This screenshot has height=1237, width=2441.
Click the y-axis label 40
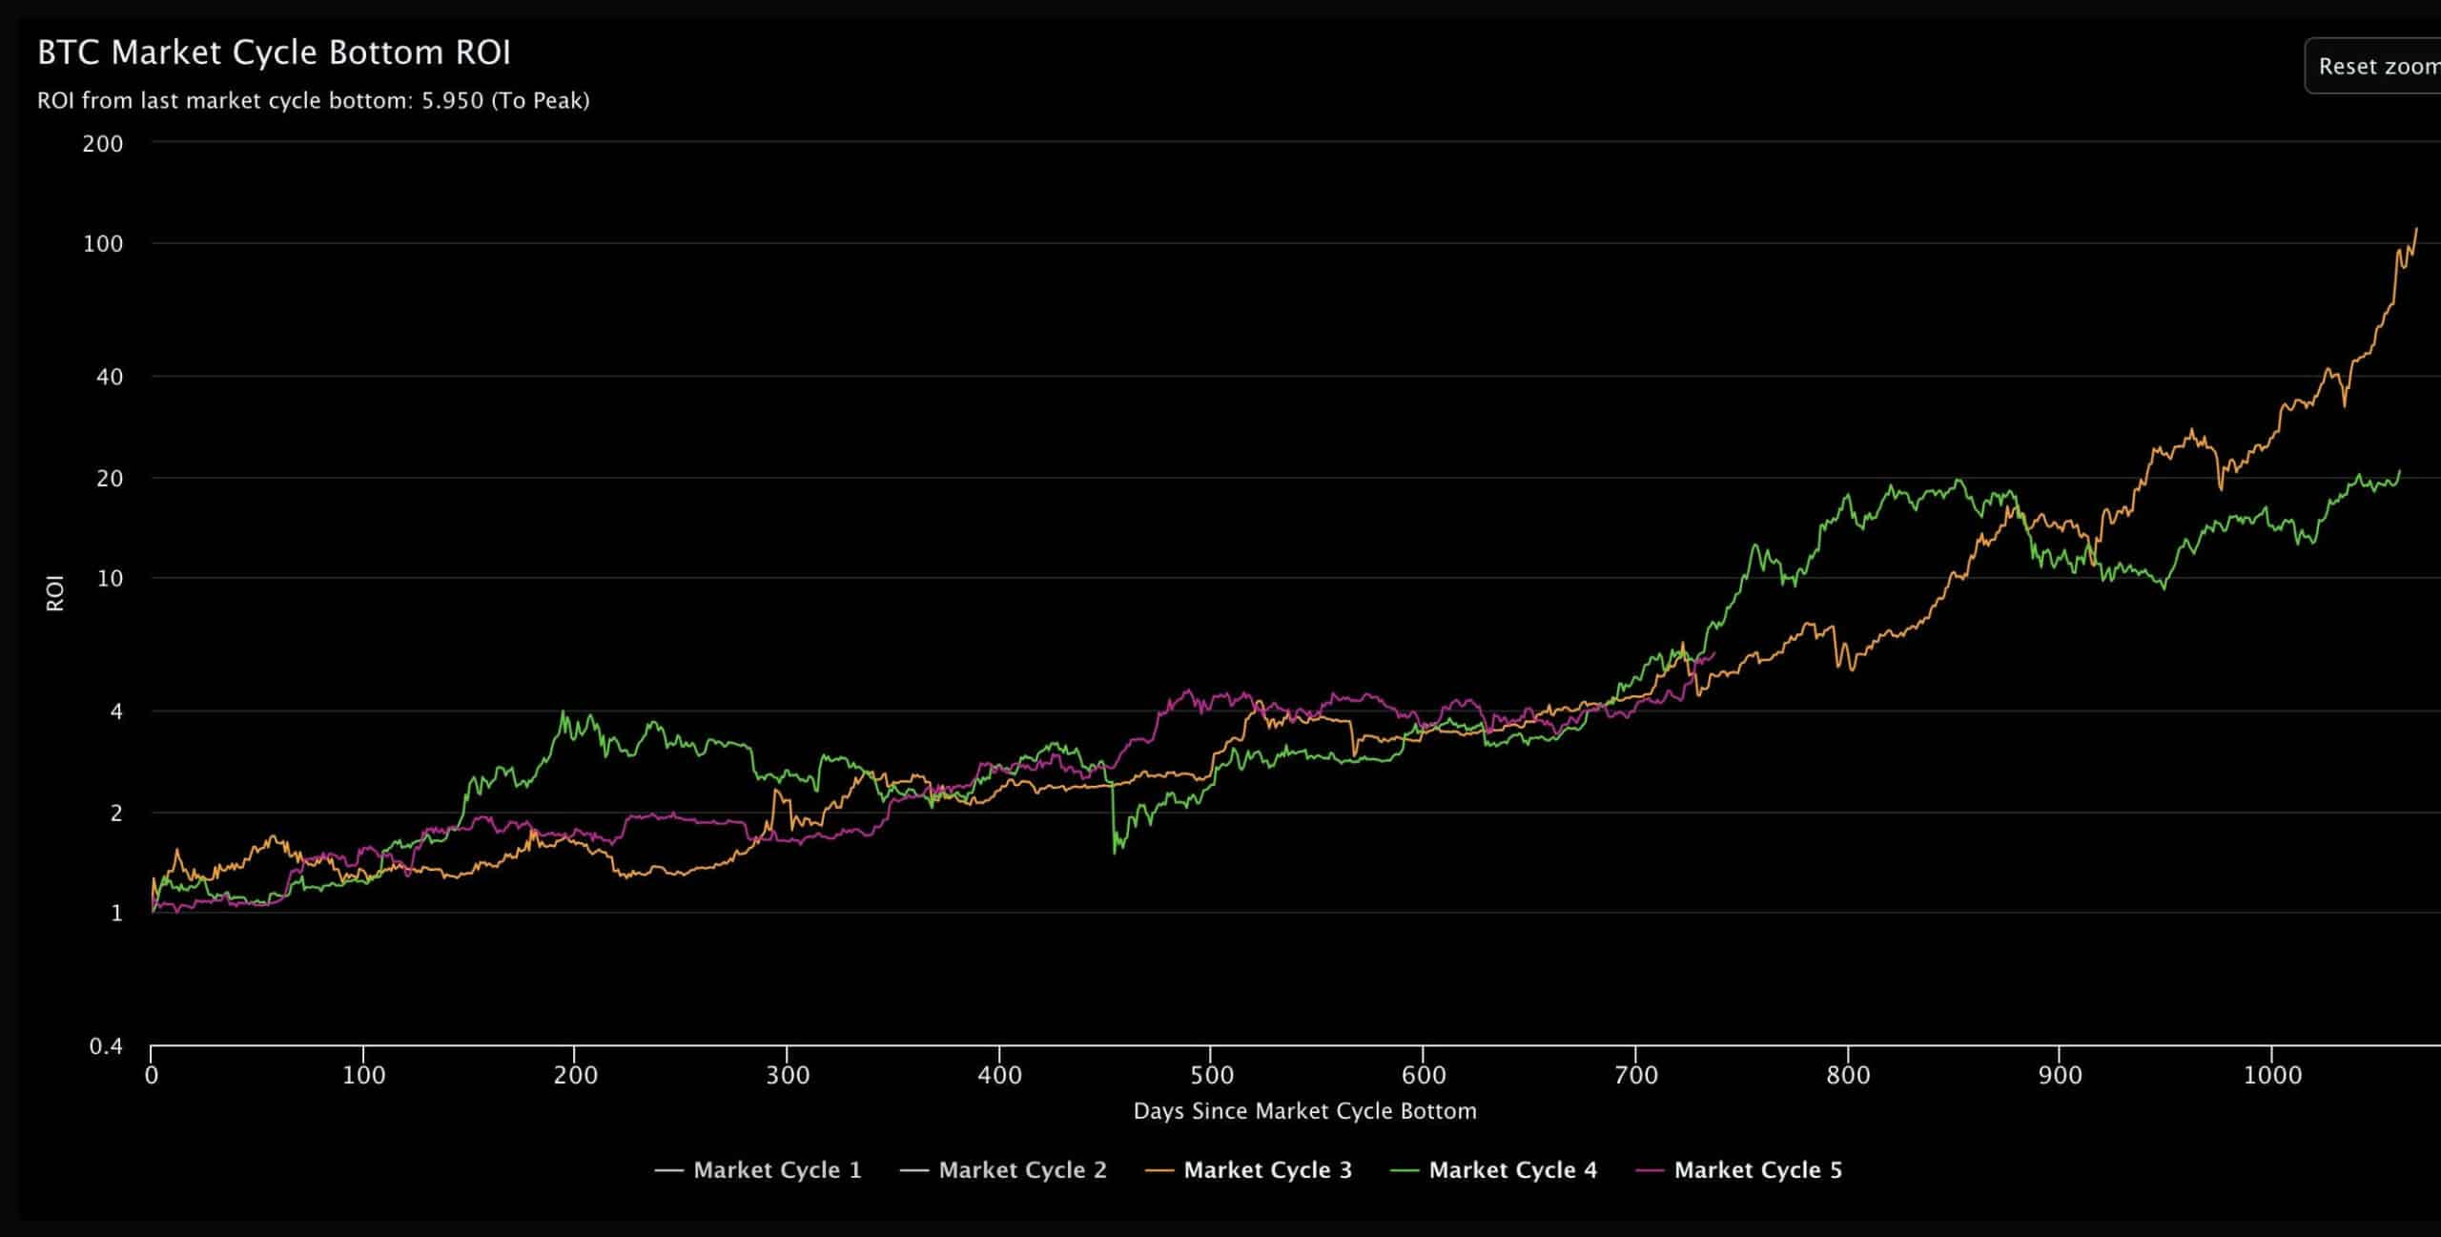click(110, 377)
